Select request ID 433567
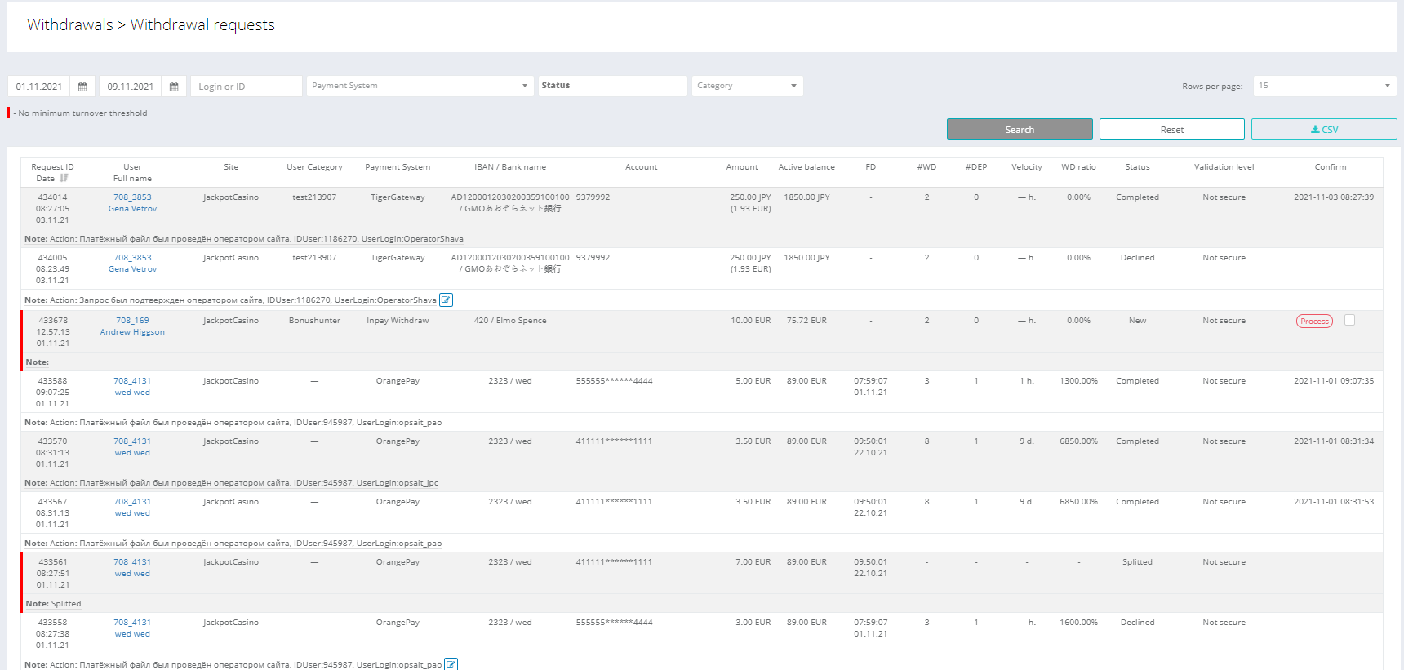The width and height of the screenshot is (1404, 670). 52,502
